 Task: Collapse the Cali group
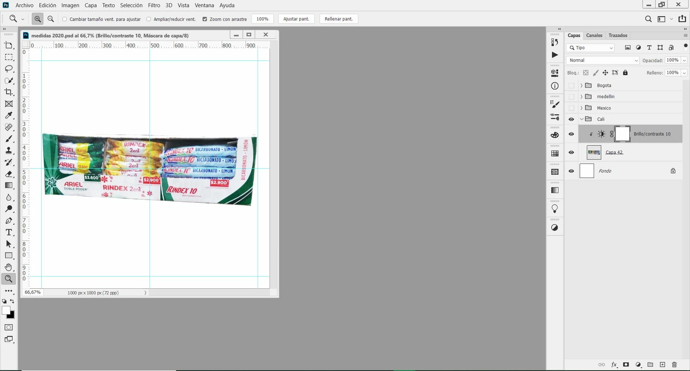(x=581, y=119)
